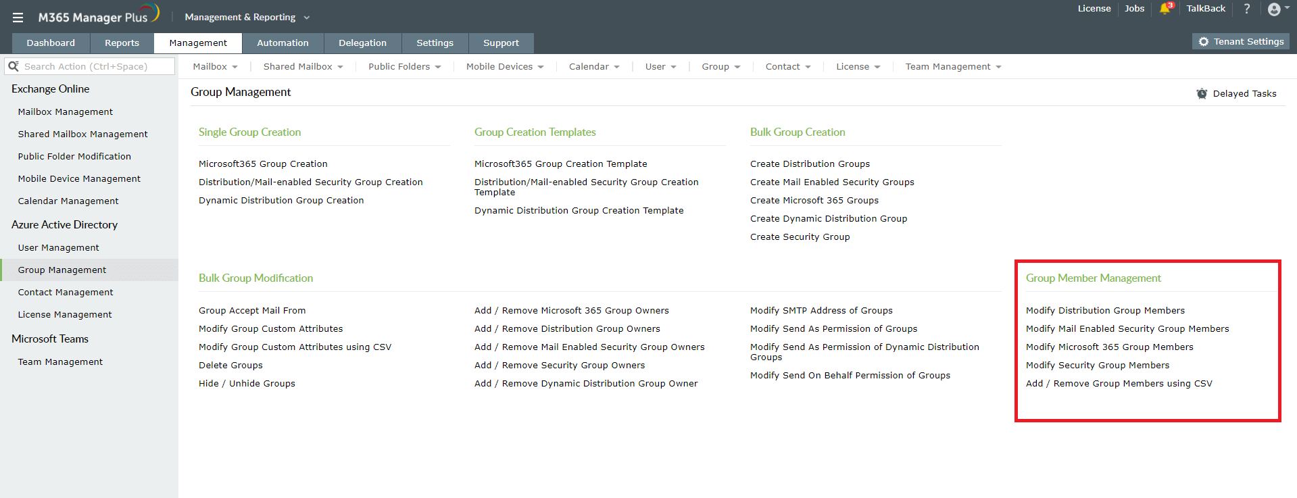The height and width of the screenshot is (498, 1297).
Task: Open the Shared Mailbox dropdown menu
Action: click(x=303, y=66)
